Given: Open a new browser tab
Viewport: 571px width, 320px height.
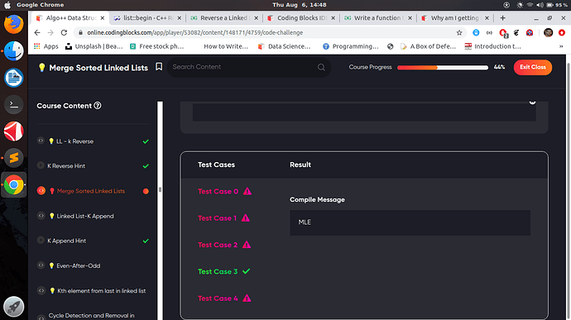Looking at the screenshot, I should pos(502,18).
